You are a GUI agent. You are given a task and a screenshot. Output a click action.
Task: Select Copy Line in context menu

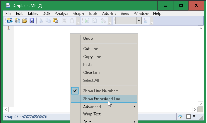[x=104, y=57]
